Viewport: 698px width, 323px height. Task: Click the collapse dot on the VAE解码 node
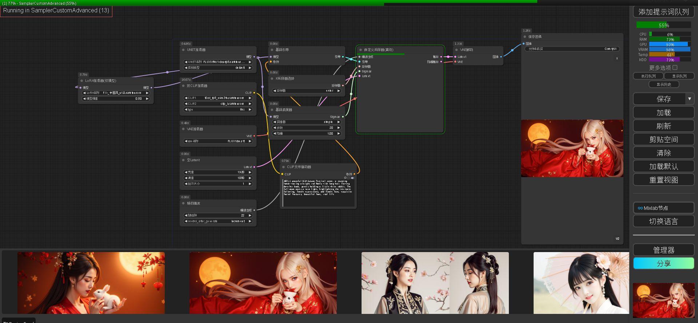(x=456, y=50)
